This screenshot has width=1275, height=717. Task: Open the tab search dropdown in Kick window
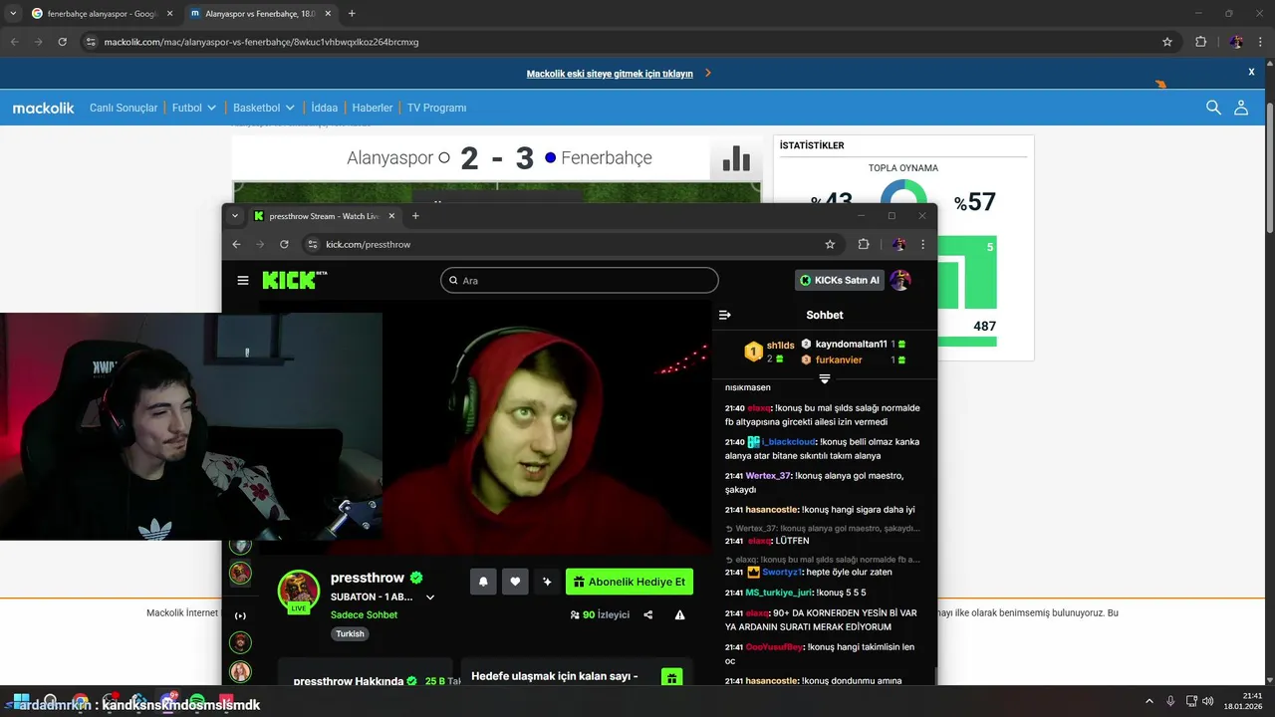[x=235, y=216]
